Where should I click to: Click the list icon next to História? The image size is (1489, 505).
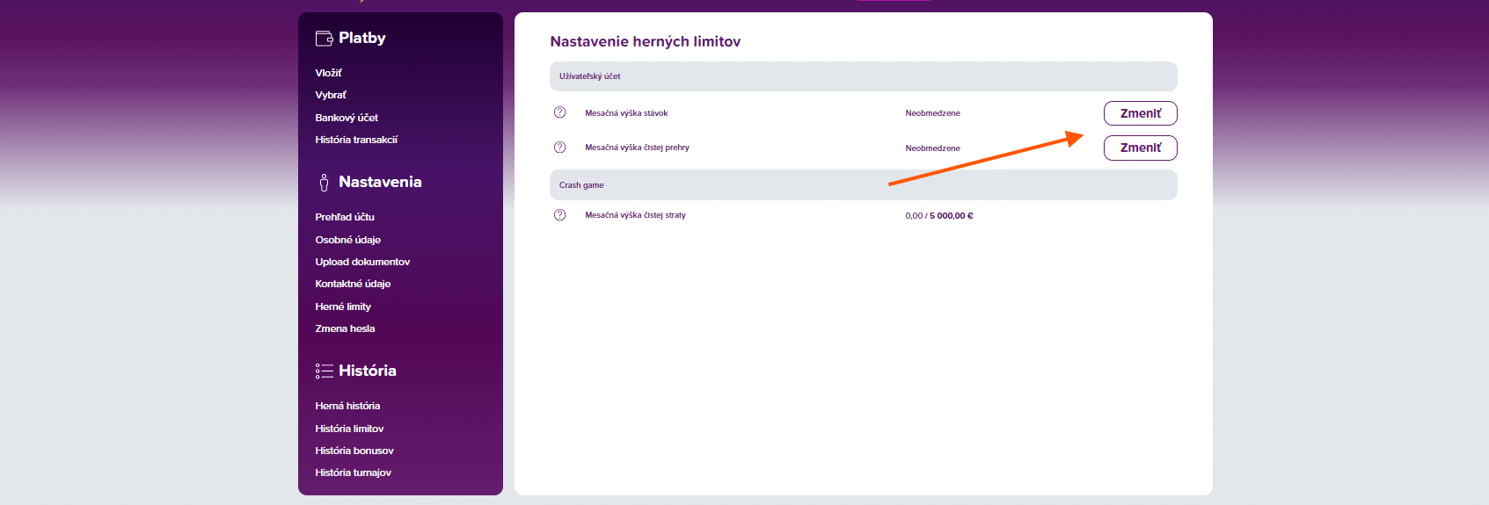pos(324,371)
